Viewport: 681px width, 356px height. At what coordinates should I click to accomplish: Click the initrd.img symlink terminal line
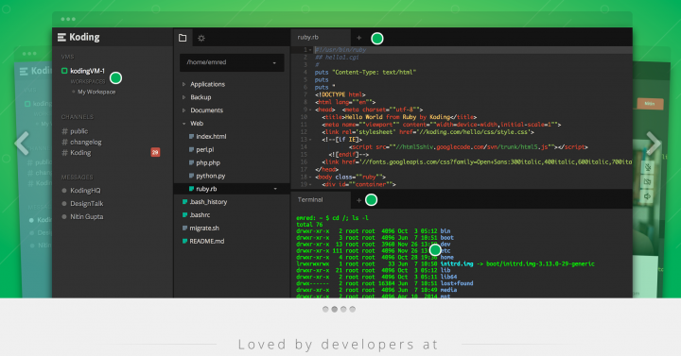pyautogui.click(x=445, y=263)
